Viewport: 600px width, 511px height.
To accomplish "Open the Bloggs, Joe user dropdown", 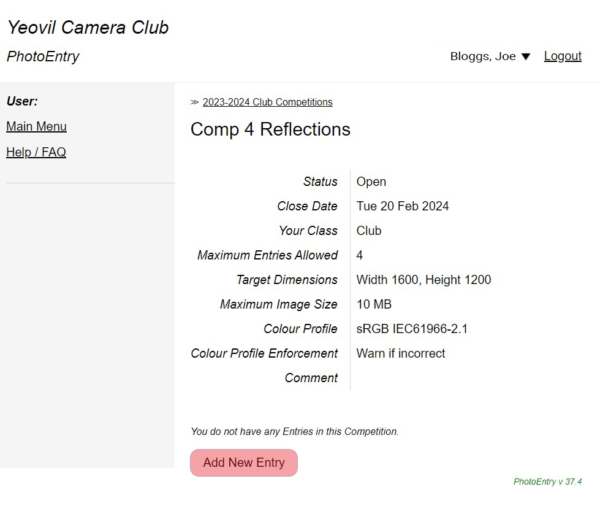I will coord(483,56).
